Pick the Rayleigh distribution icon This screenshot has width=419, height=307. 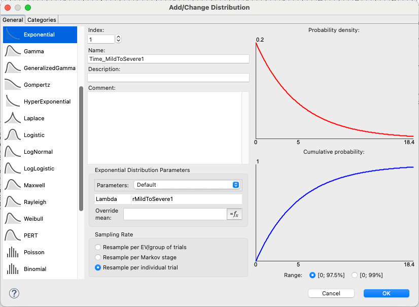(13, 202)
